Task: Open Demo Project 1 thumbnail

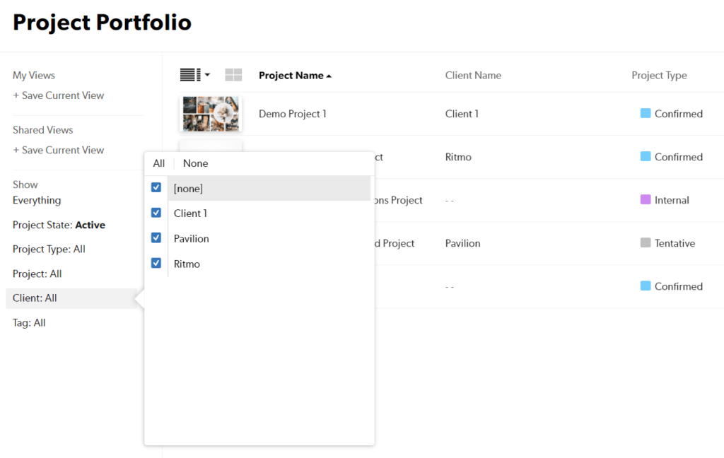Action: coord(211,114)
